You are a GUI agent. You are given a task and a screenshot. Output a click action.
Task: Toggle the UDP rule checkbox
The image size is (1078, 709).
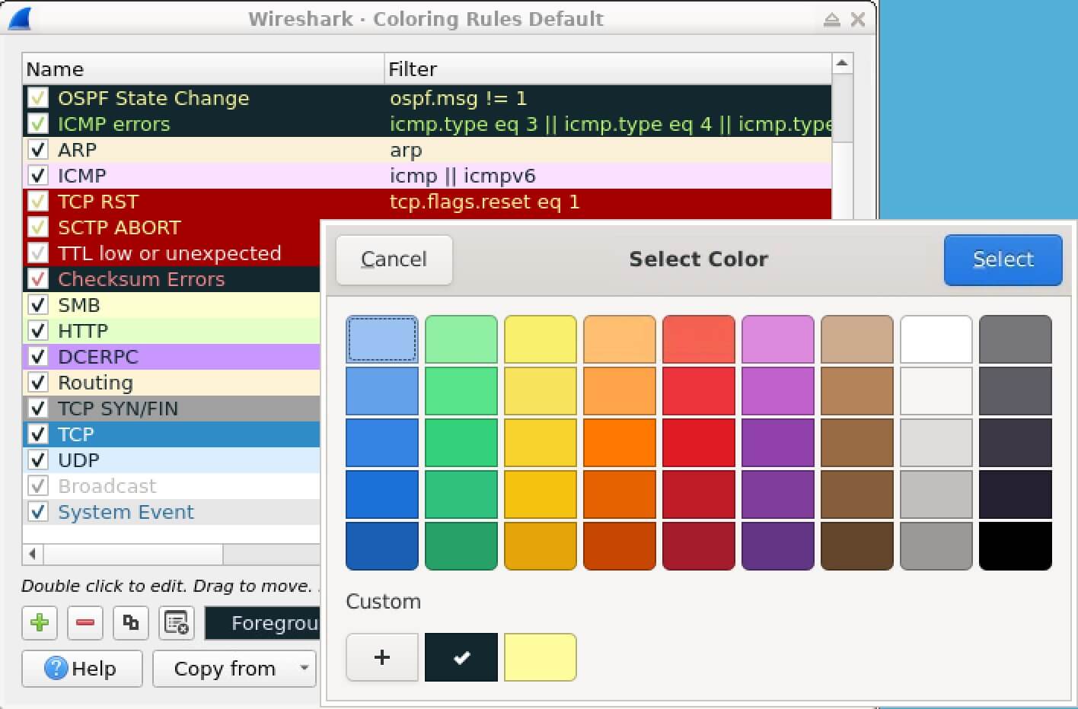(x=38, y=460)
